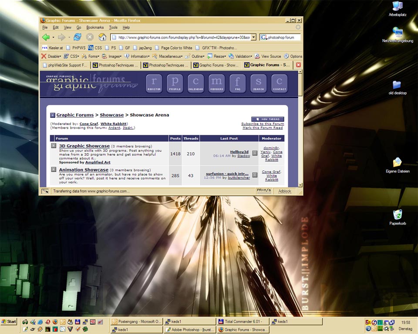Open the Bookmarks menu
This screenshot has width=418, height=334.
tap(95, 27)
